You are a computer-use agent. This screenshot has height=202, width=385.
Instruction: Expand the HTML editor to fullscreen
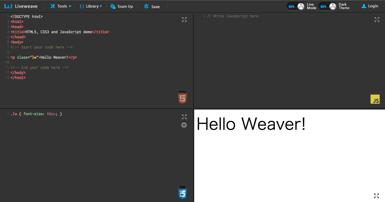[x=184, y=19]
